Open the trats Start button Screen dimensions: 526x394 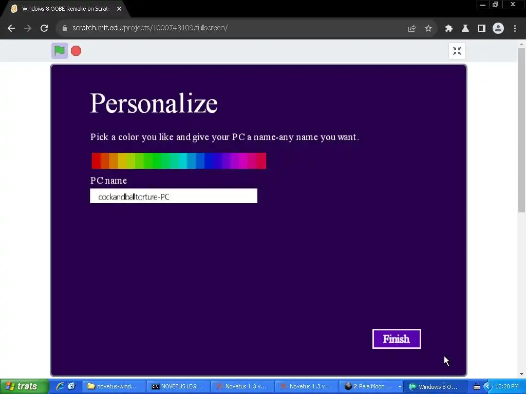24,387
